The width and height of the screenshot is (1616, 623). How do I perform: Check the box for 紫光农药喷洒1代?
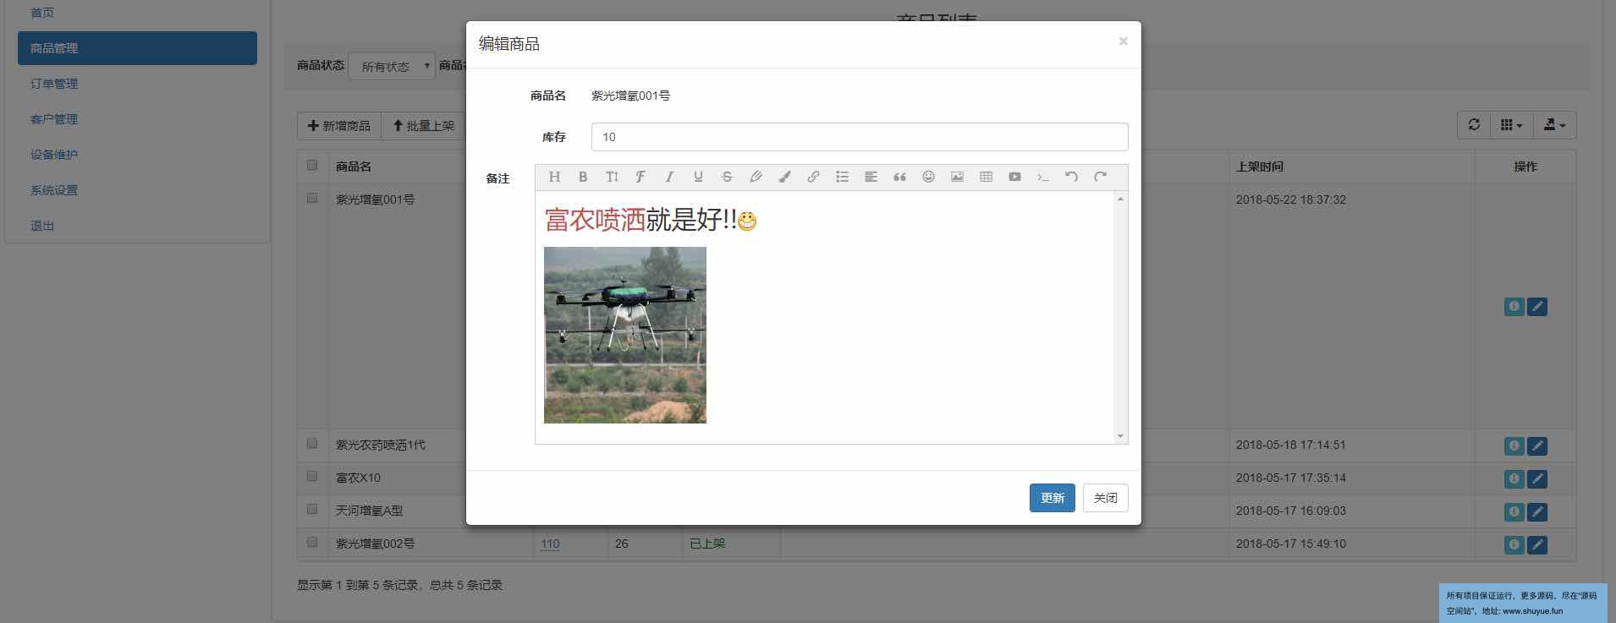(312, 444)
